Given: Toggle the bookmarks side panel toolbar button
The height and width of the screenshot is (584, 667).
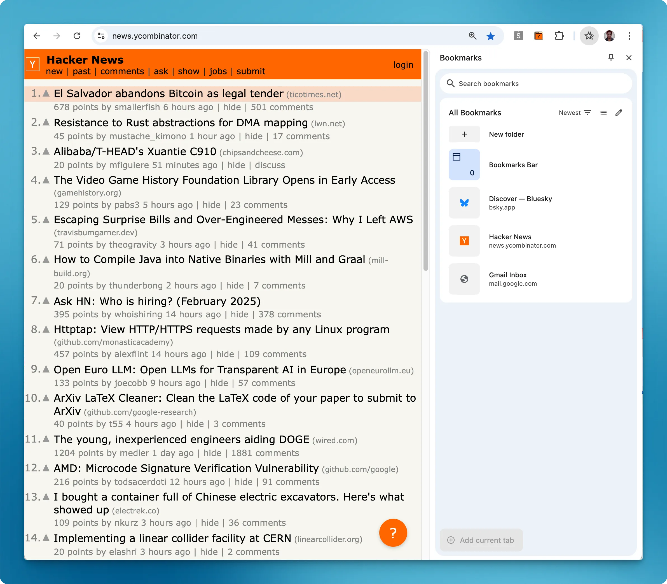Looking at the screenshot, I should coord(589,36).
